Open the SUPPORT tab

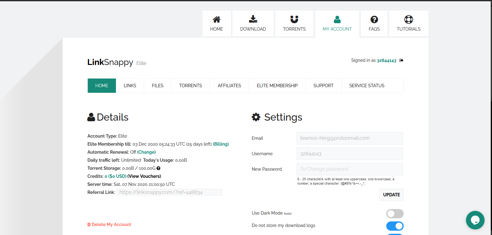(x=323, y=86)
